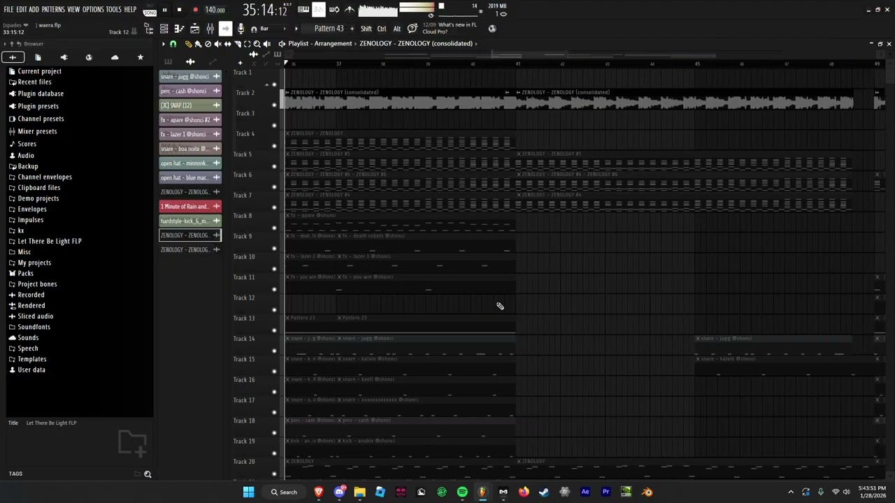This screenshot has height=503, width=895.
Task: Toggle loop recording icon
Action: 334,9
